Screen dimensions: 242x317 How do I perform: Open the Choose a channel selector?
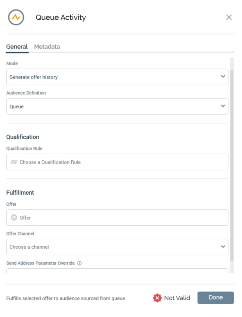(x=117, y=247)
